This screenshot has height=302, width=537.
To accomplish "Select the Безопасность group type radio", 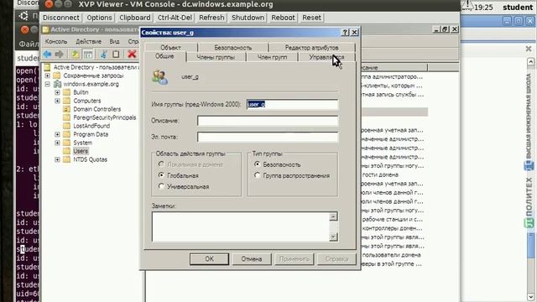I will (x=257, y=164).
